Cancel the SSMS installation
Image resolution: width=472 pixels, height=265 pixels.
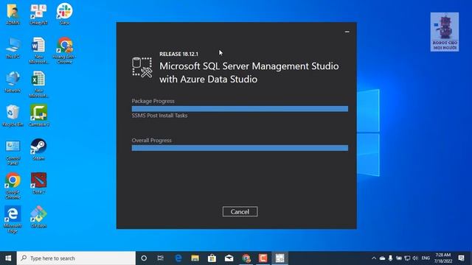click(x=240, y=211)
